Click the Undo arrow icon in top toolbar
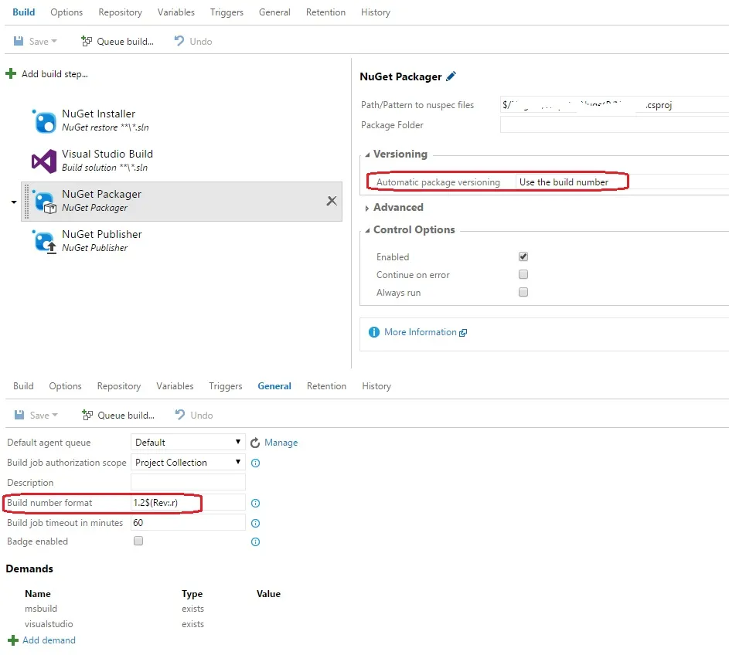The width and height of the screenshot is (729, 655). (x=179, y=41)
